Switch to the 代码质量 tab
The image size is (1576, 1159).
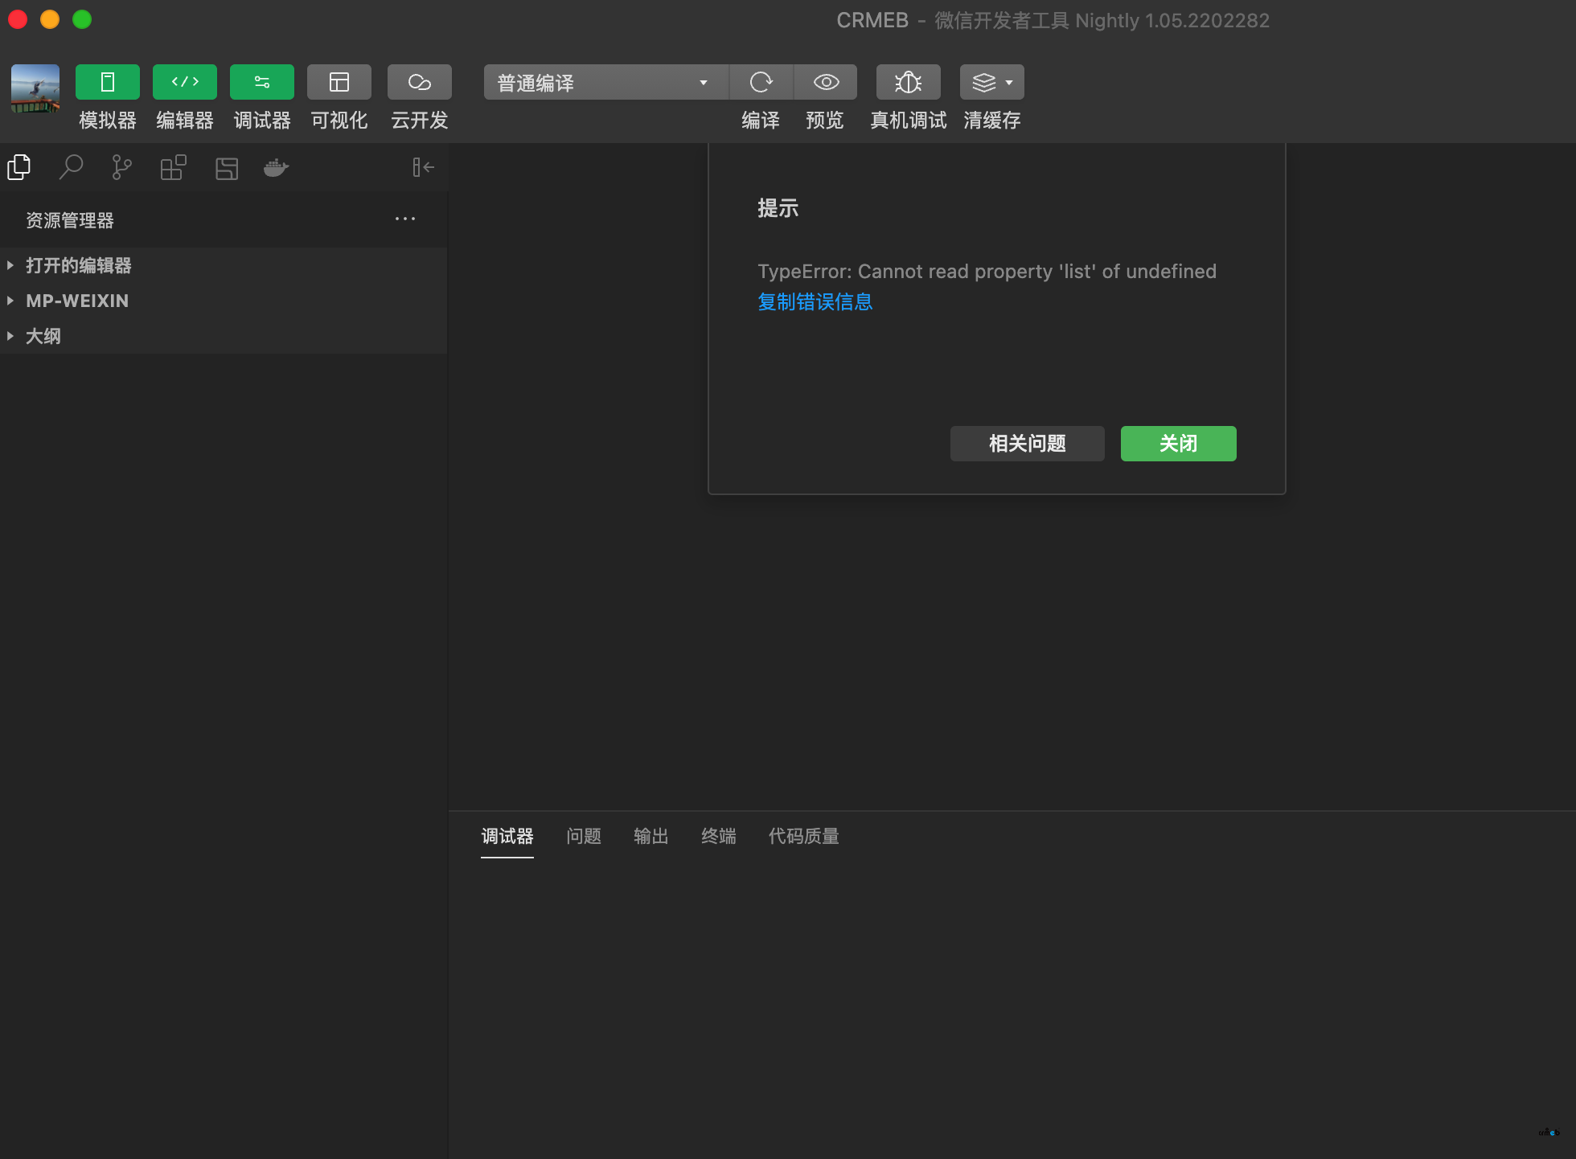click(804, 837)
